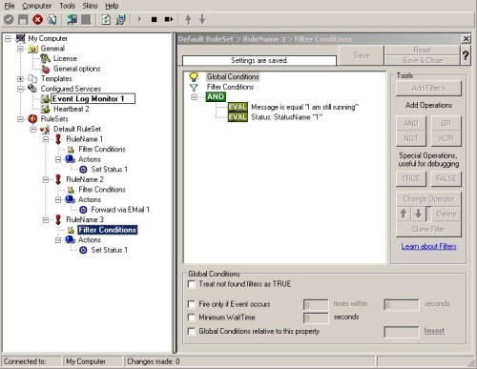Select Forward via EMail 1 action
477x369 pixels.
pos(120,210)
